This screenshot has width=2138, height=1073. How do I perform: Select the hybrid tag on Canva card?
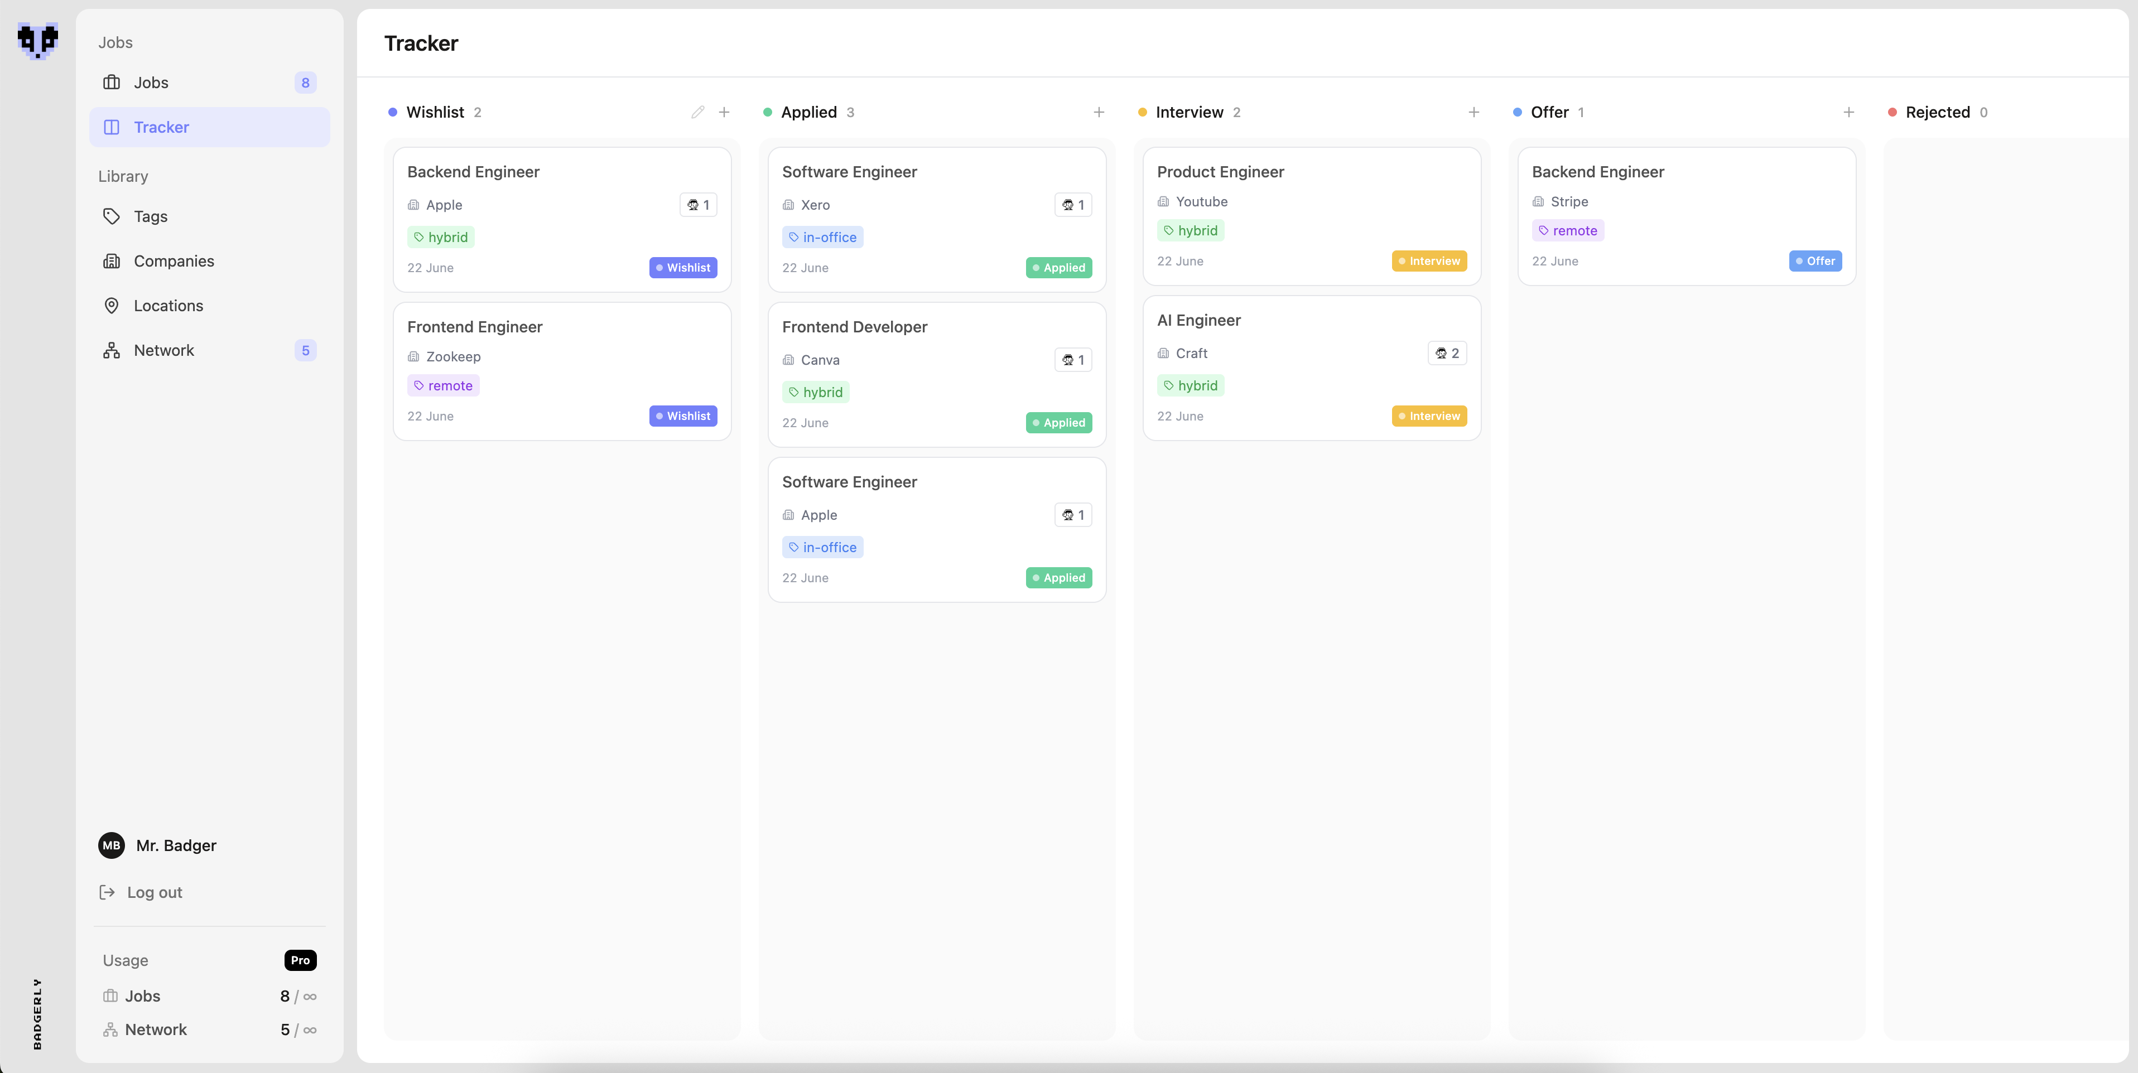(x=815, y=393)
